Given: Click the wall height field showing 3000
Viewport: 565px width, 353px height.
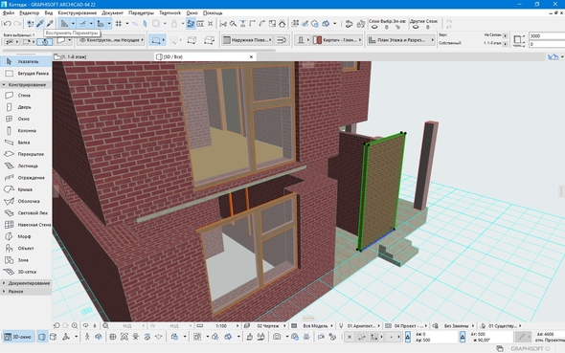Looking at the screenshot, I should click(547, 36).
